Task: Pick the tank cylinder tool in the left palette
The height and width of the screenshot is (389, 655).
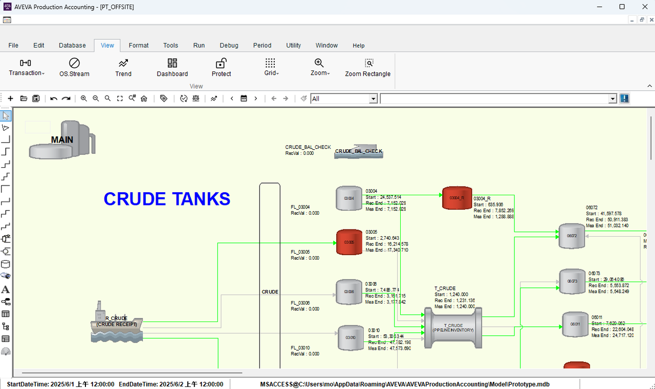Action: tap(6, 264)
